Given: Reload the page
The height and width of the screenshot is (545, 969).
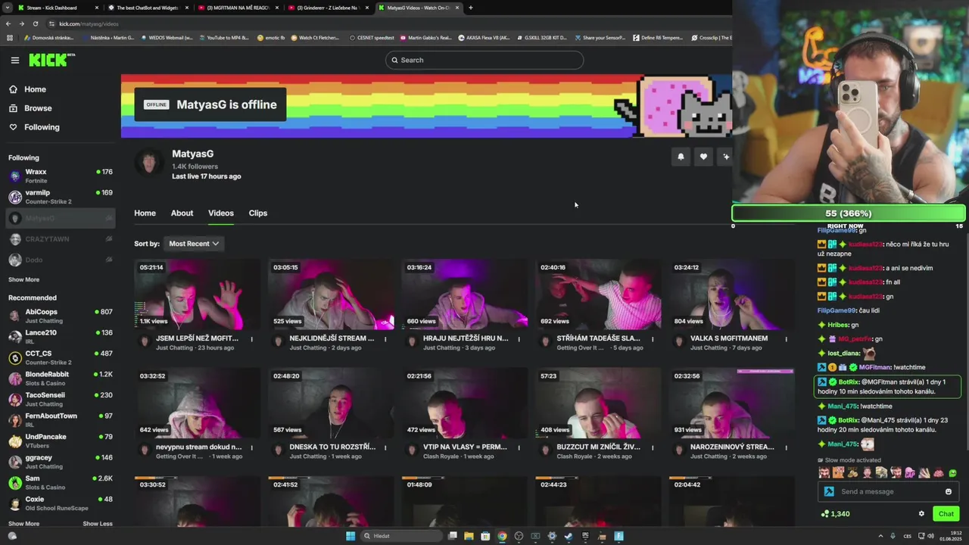Looking at the screenshot, I should pyautogui.click(x=35, y=23).
